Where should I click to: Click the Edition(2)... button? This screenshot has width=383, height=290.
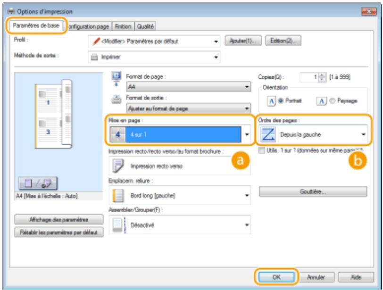(283, 41)
